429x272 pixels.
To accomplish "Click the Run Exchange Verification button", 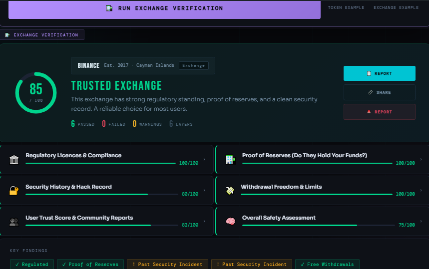I will (164, 9).
